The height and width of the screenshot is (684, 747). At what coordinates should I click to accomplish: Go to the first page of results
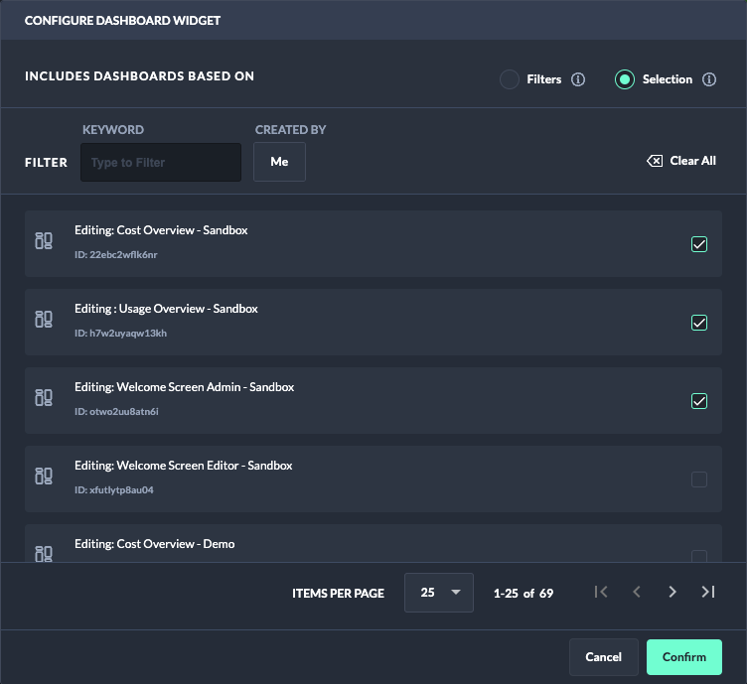click(601, 592)
